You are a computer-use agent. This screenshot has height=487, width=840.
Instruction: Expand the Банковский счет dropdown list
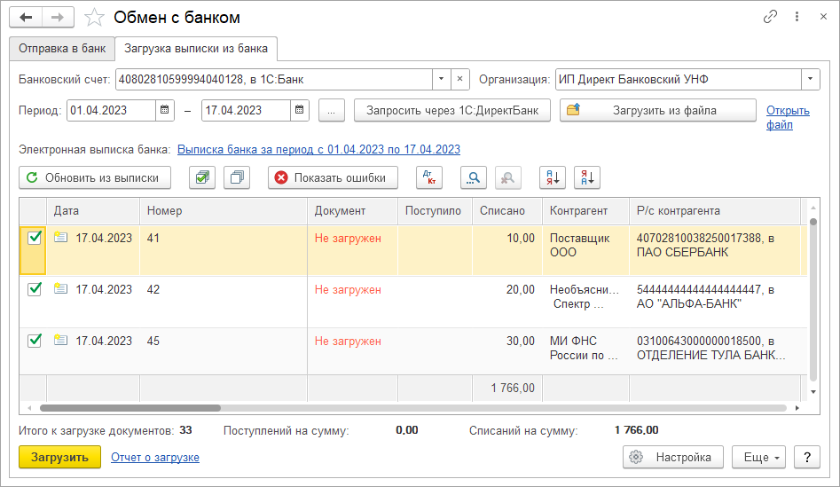click(442, 80)
